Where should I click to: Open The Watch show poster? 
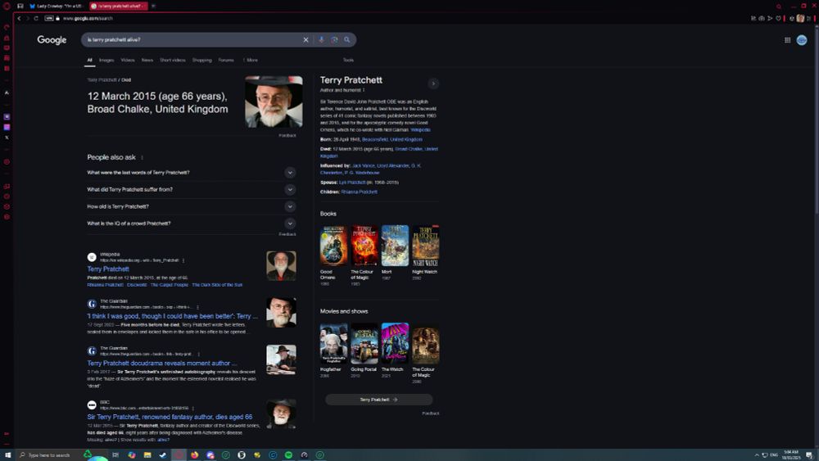pos(395,344)
